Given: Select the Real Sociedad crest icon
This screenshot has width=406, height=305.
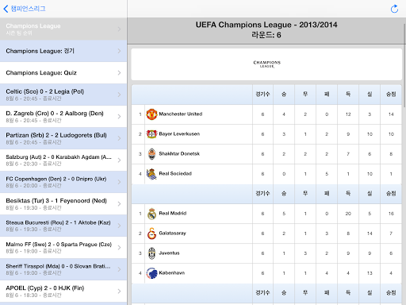Looking at the screenshot, I should 151,174.
